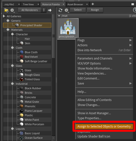Click the Skin material sphere icon
The image size is (136, 141).
21,43
